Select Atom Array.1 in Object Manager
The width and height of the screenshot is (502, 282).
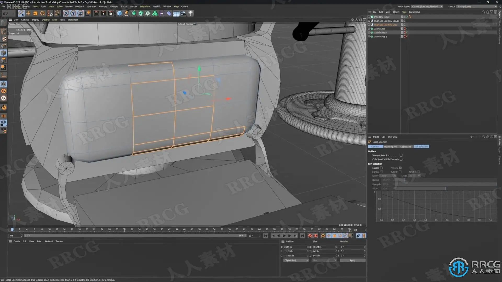pos(380,33)
